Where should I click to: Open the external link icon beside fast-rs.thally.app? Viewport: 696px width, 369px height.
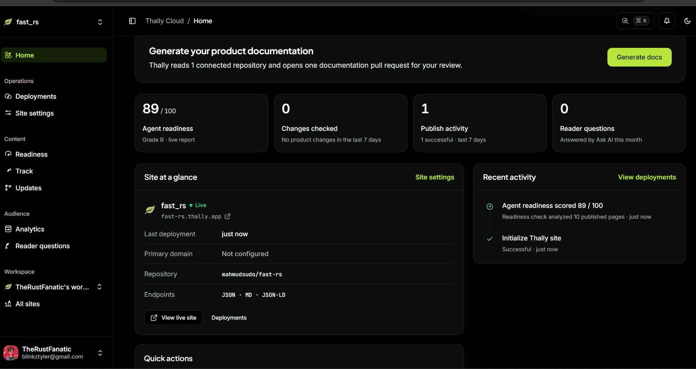coord(227,216)
